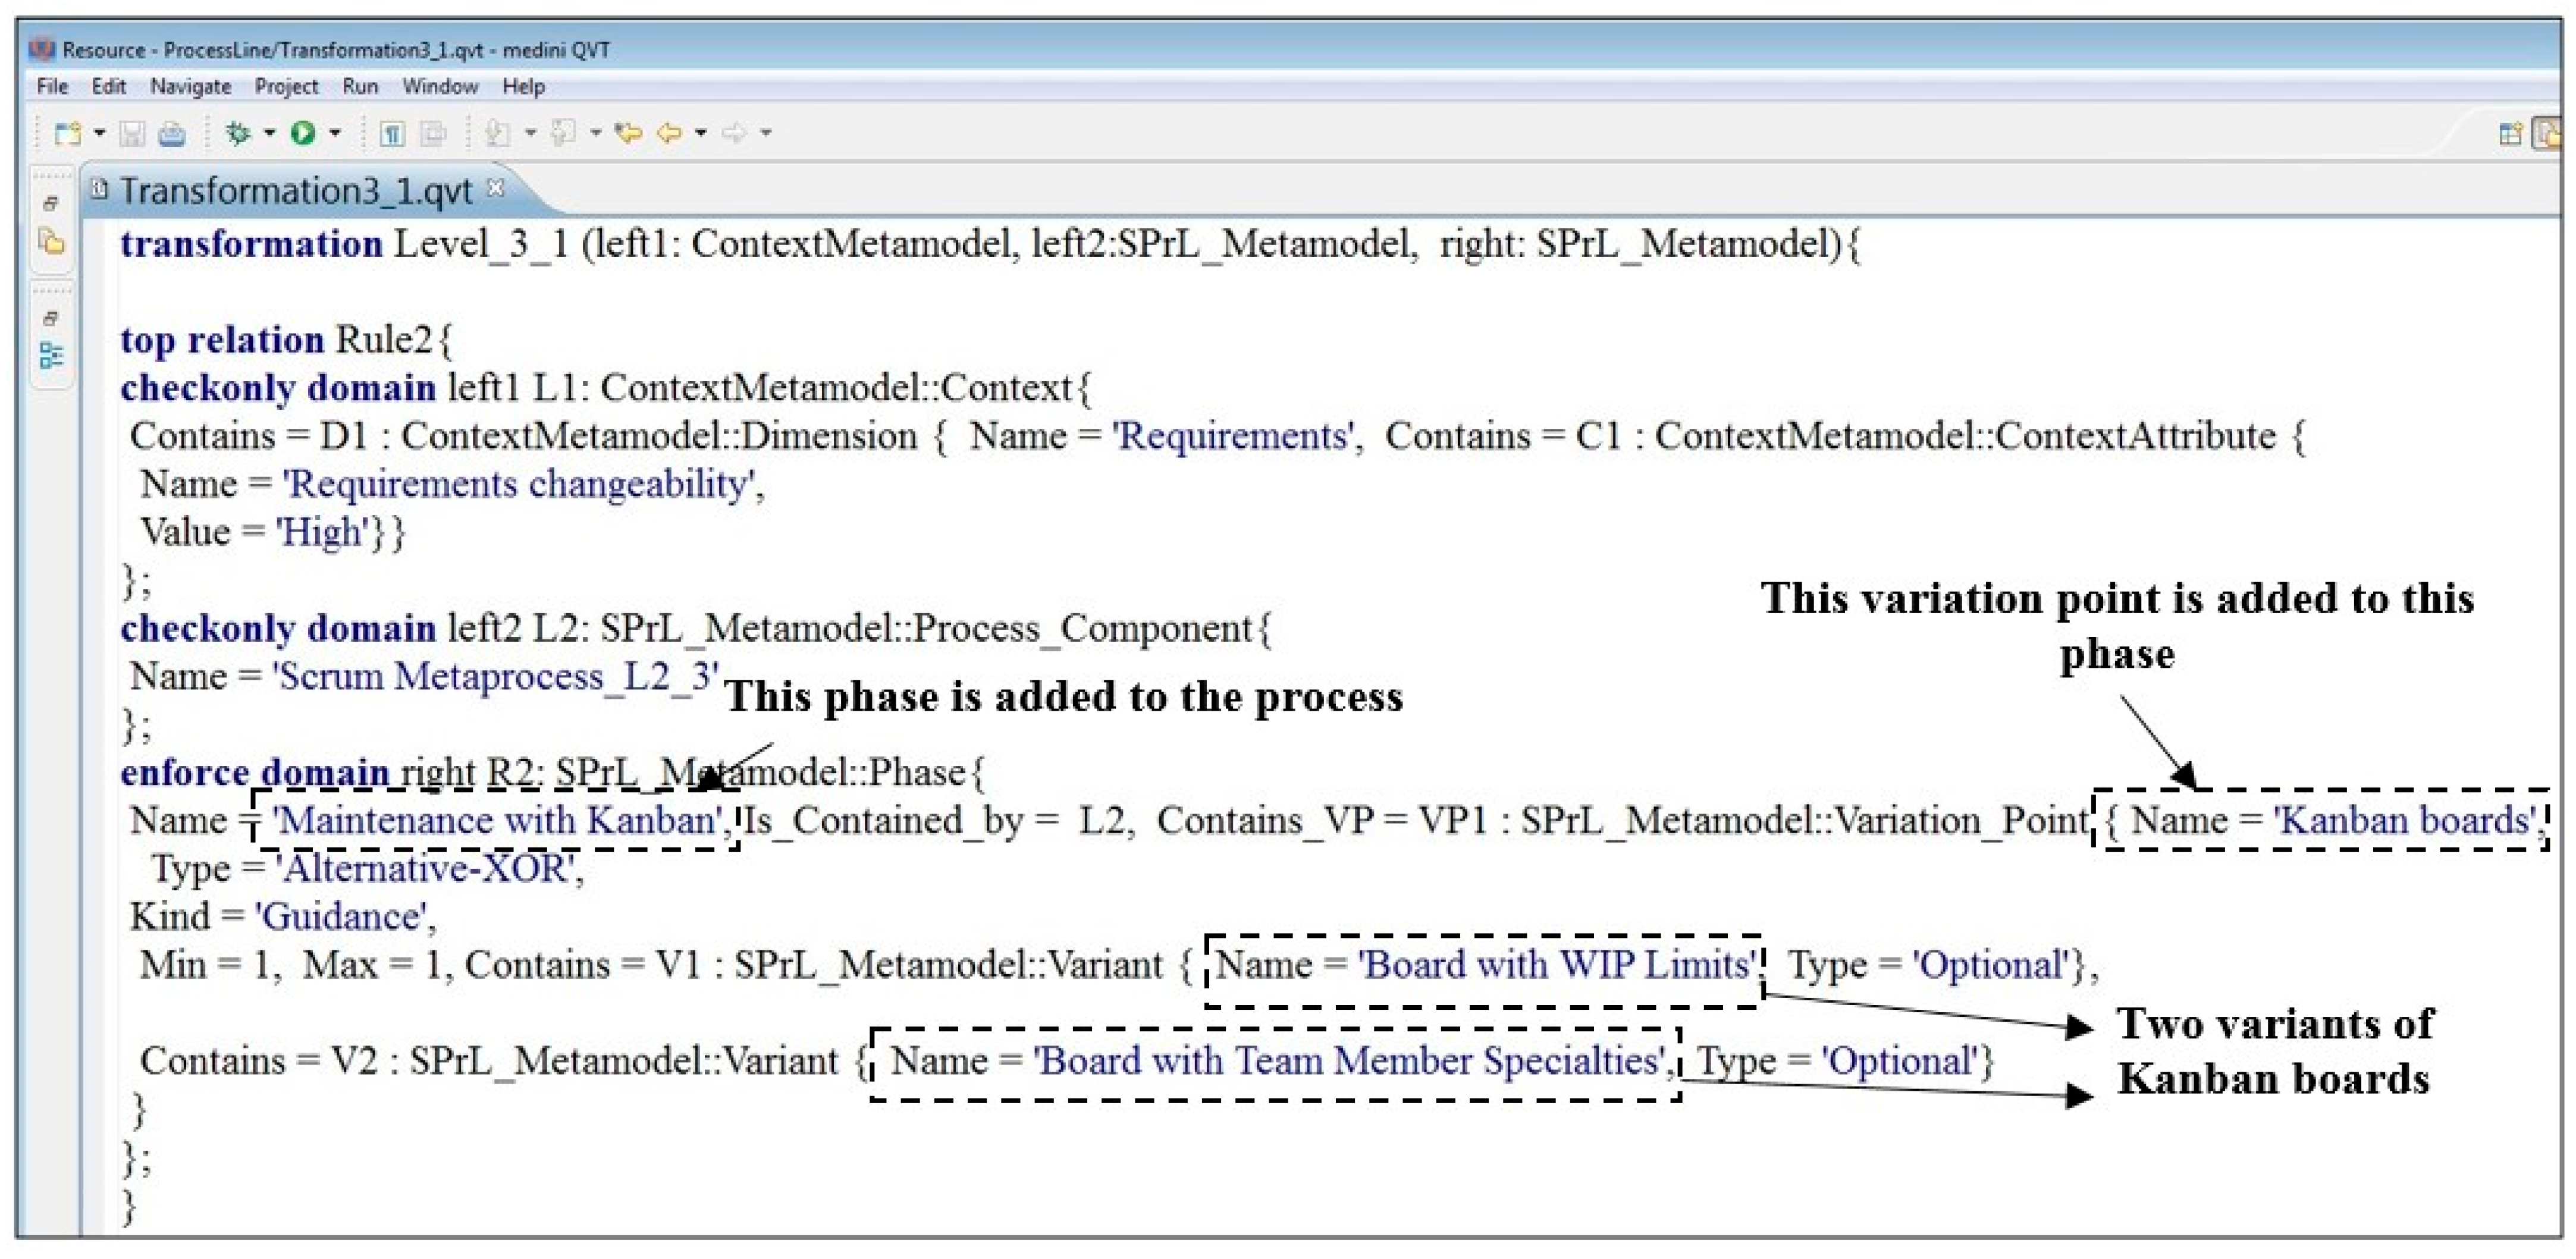This screenshot has width=2576, height=1259.
Task: Click the grayed Forward navigation arrow
Action: 734,133
